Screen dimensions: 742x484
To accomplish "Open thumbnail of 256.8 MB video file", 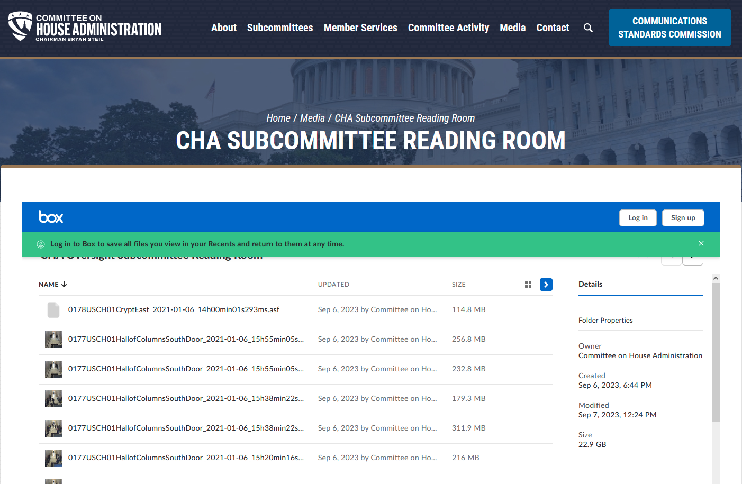I will 53,340.
